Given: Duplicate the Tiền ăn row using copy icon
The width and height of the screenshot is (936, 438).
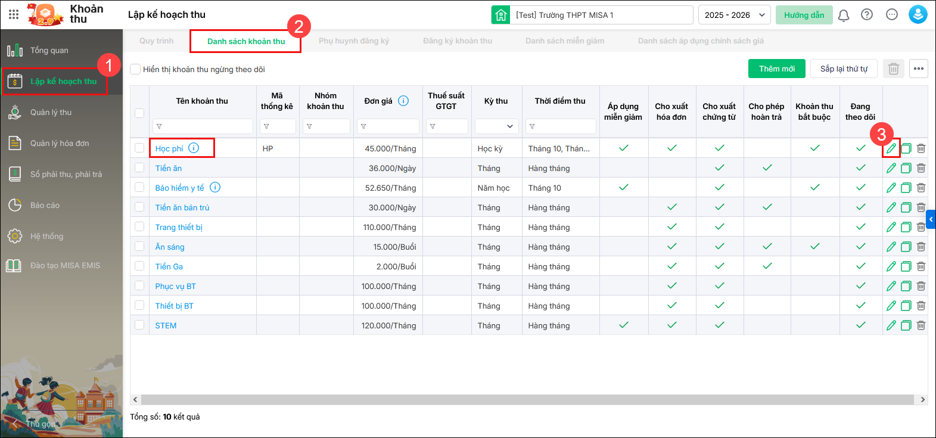Looking at the screenshot, I should [x=906, y=168].
